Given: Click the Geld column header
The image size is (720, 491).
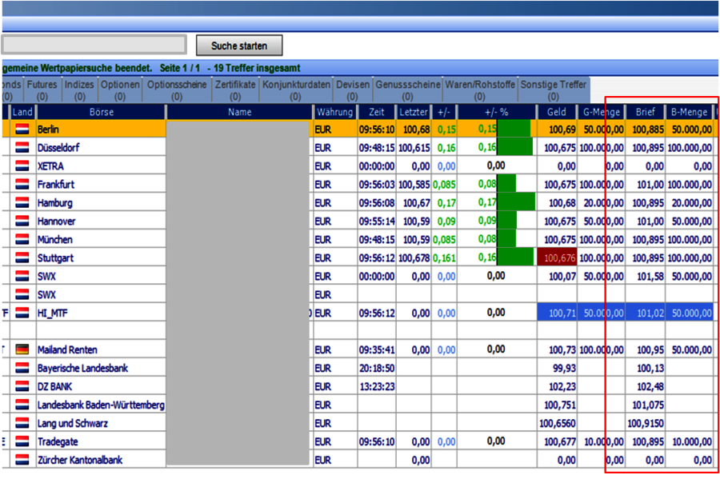Looking at the screenshot, I should coord(557,112).
